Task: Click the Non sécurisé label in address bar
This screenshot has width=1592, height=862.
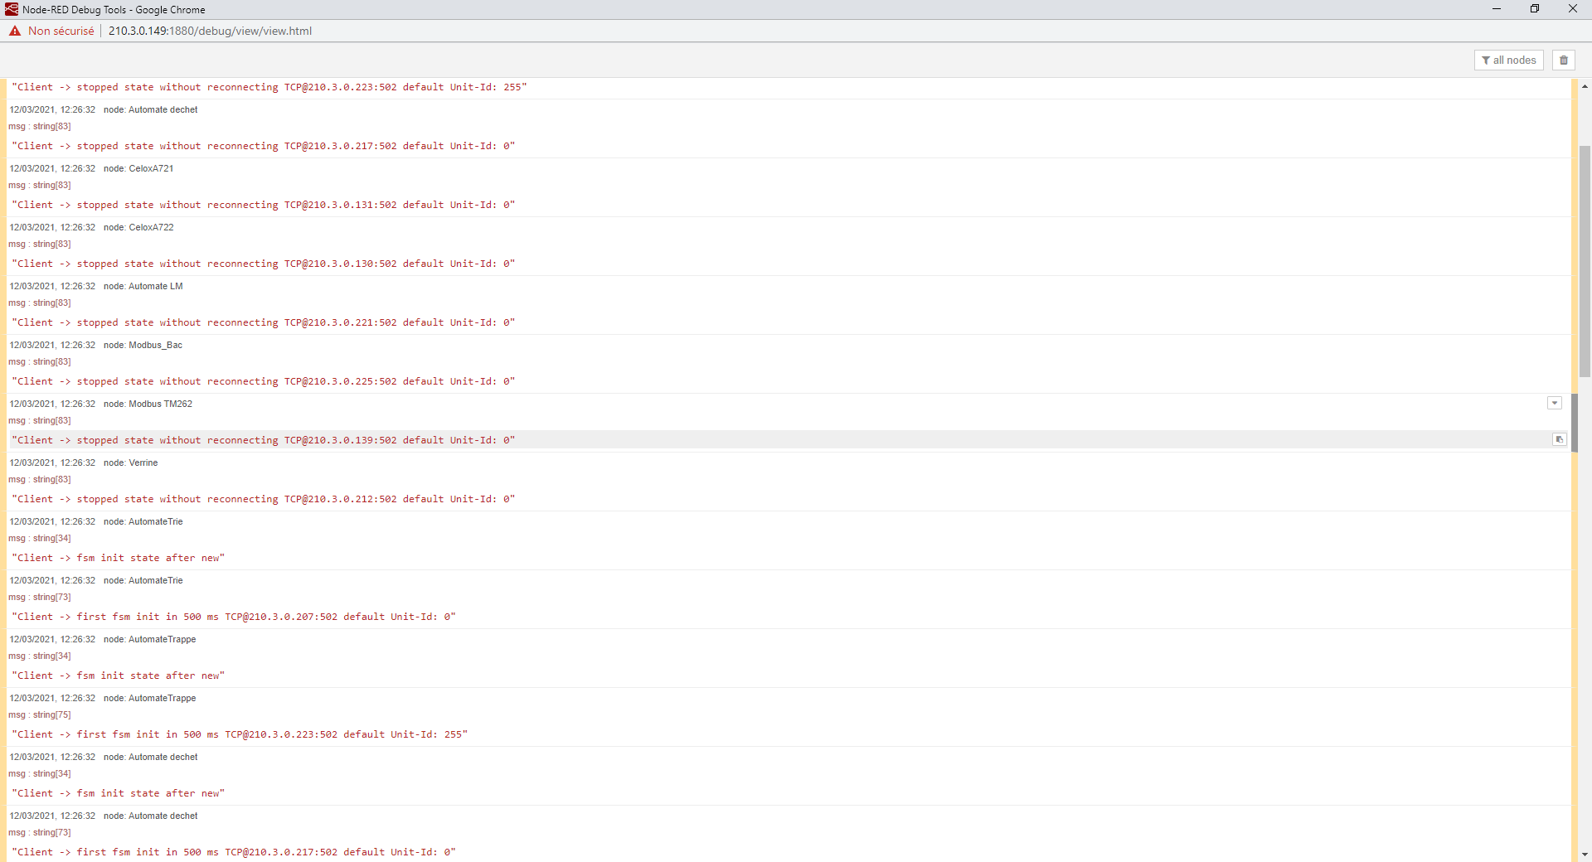Action: point(60,31)
